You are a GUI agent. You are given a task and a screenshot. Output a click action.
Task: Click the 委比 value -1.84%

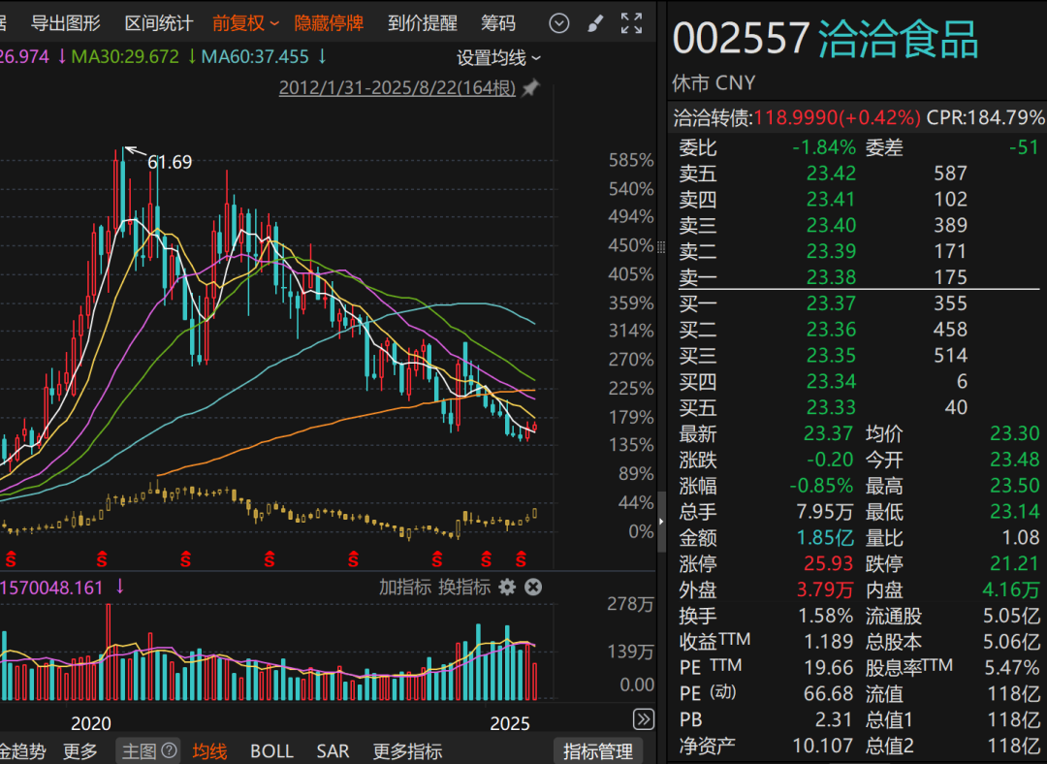pos(823,147)
